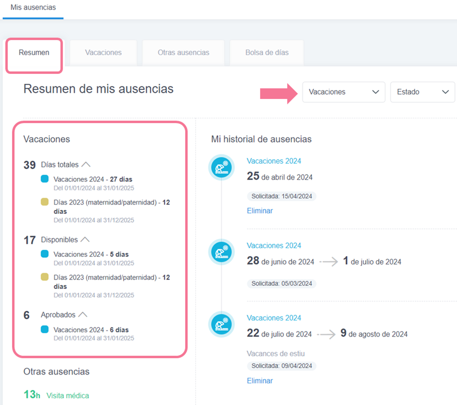Click the Solicitada: 05/03/2024 badge
457x405 pixels.
tap(282, 283)
